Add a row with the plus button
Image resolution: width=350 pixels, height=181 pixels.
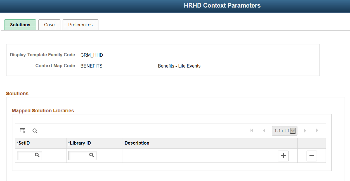point(283,156)
